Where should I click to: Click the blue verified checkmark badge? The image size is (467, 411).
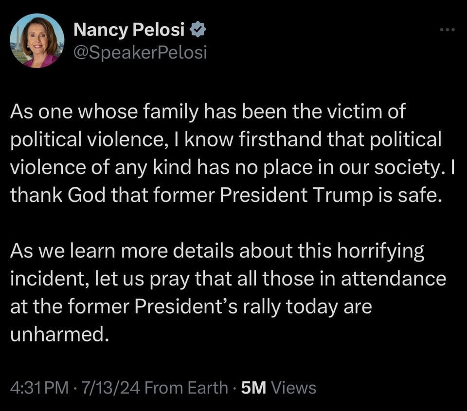coord(198,30)
